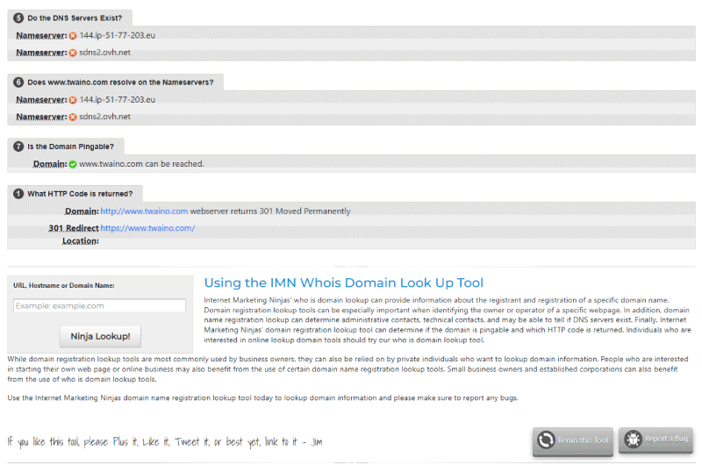This screenshot has width=702, height=465.
Task: Click the circular arrows icon on Rerun this Tool
Action: click(546, 440)
